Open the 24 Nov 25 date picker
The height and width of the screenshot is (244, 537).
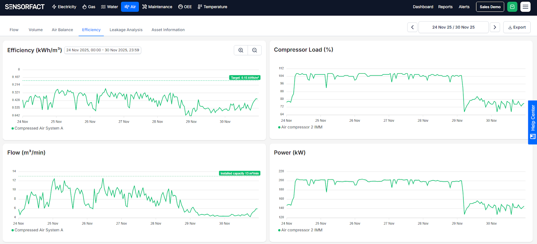pos(453,27)
